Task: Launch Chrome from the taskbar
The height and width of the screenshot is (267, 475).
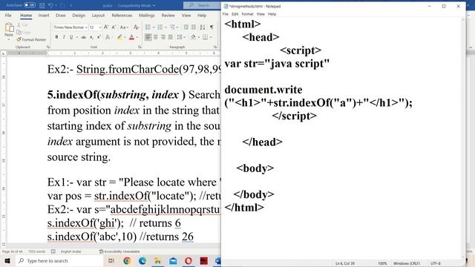Action: 127,260
